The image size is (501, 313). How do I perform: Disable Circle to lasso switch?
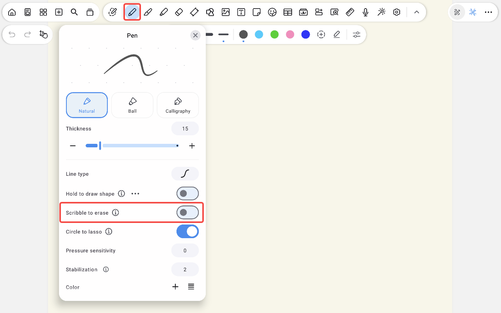pyautogui.click(x=187, y=232)
